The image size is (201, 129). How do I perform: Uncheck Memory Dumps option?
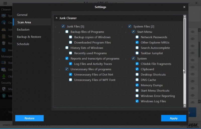[137, 85]
